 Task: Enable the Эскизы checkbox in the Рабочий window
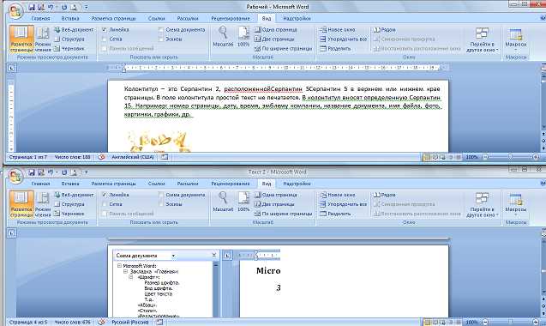[161, 39]
